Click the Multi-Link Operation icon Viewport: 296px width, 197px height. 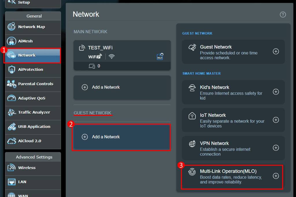[192, 172]
